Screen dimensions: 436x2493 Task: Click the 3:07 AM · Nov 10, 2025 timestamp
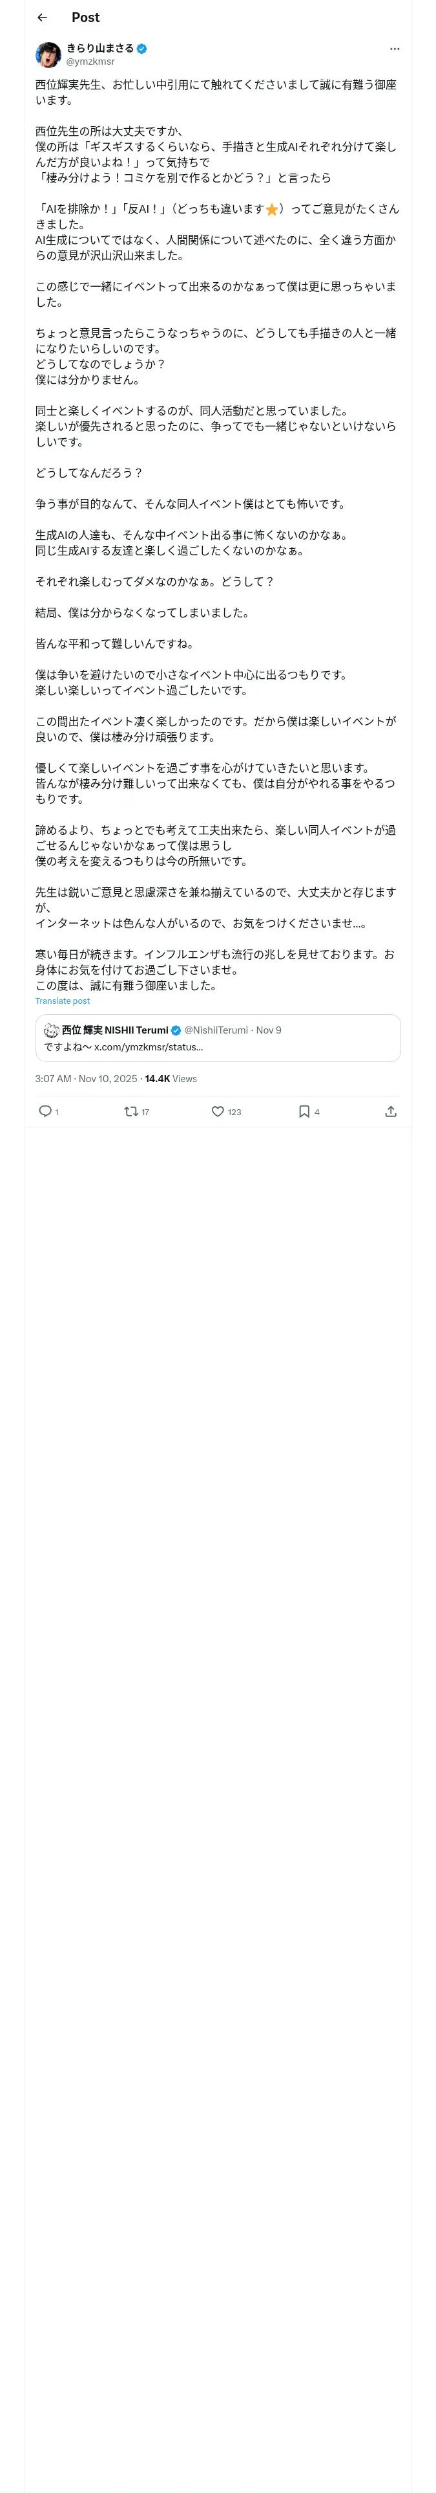coord(86,1078)
